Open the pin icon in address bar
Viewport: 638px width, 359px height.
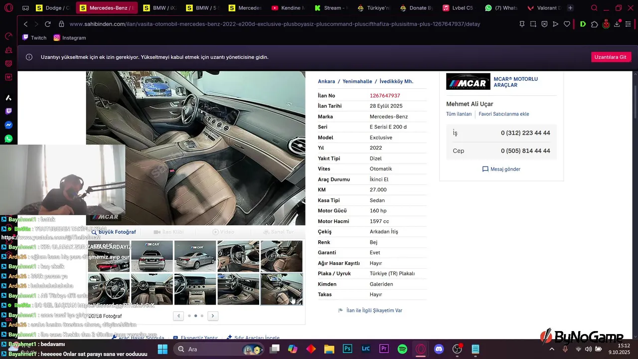[x=522, y=24]
